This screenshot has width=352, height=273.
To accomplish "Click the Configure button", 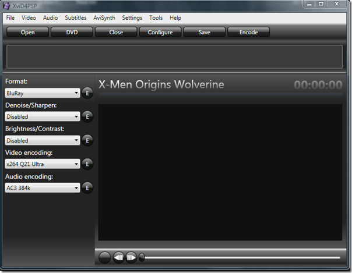I will click(160, 32).
